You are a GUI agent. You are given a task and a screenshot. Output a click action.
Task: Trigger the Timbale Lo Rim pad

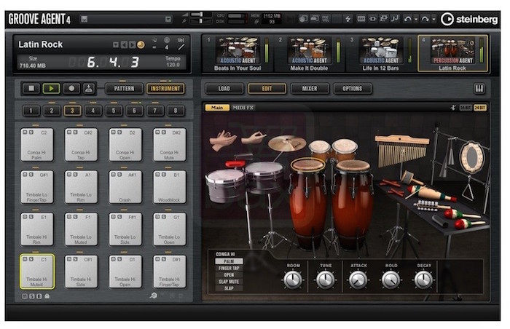(x=81, y=187)
